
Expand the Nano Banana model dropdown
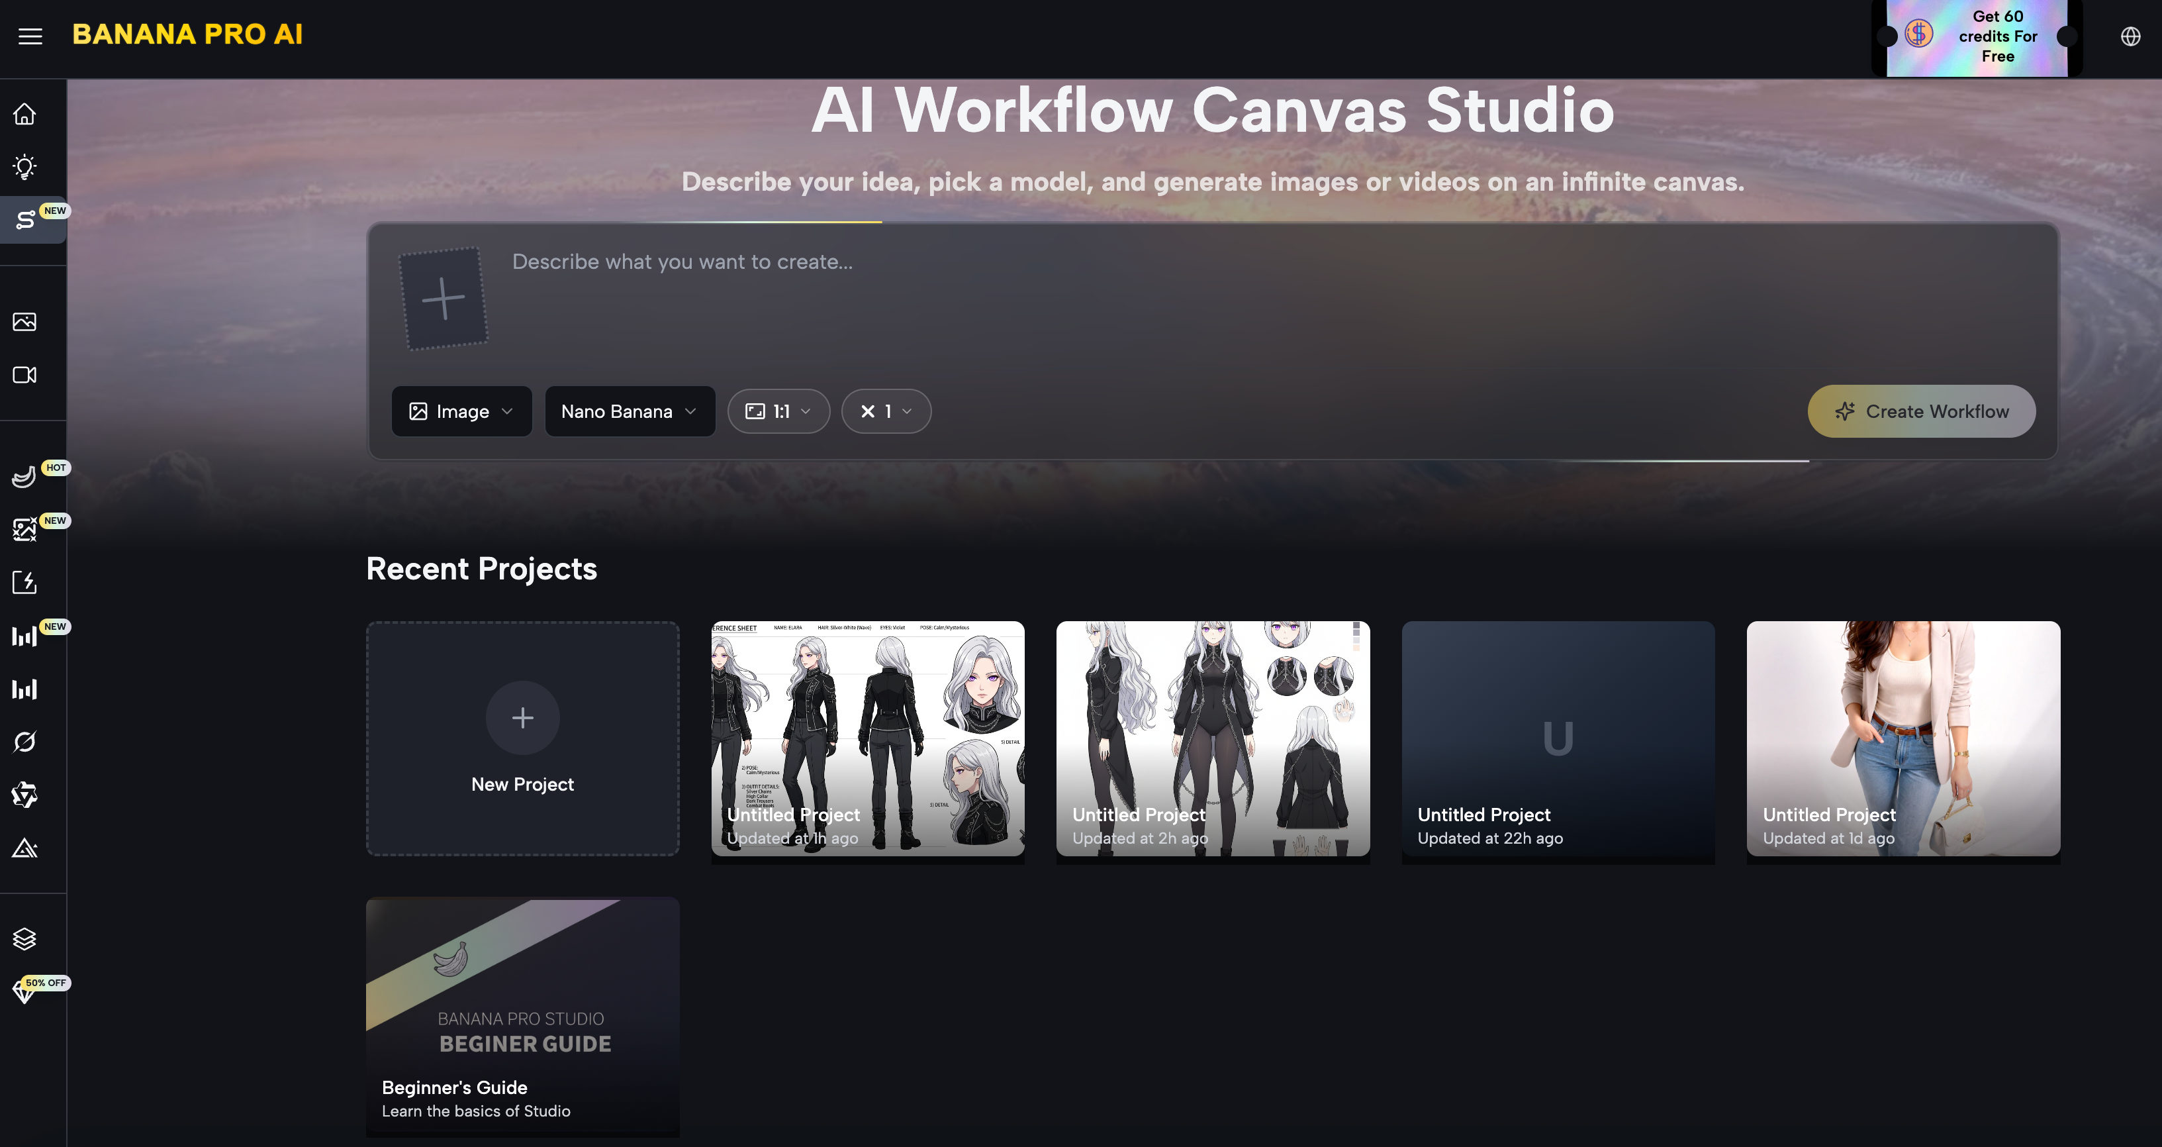629,411
